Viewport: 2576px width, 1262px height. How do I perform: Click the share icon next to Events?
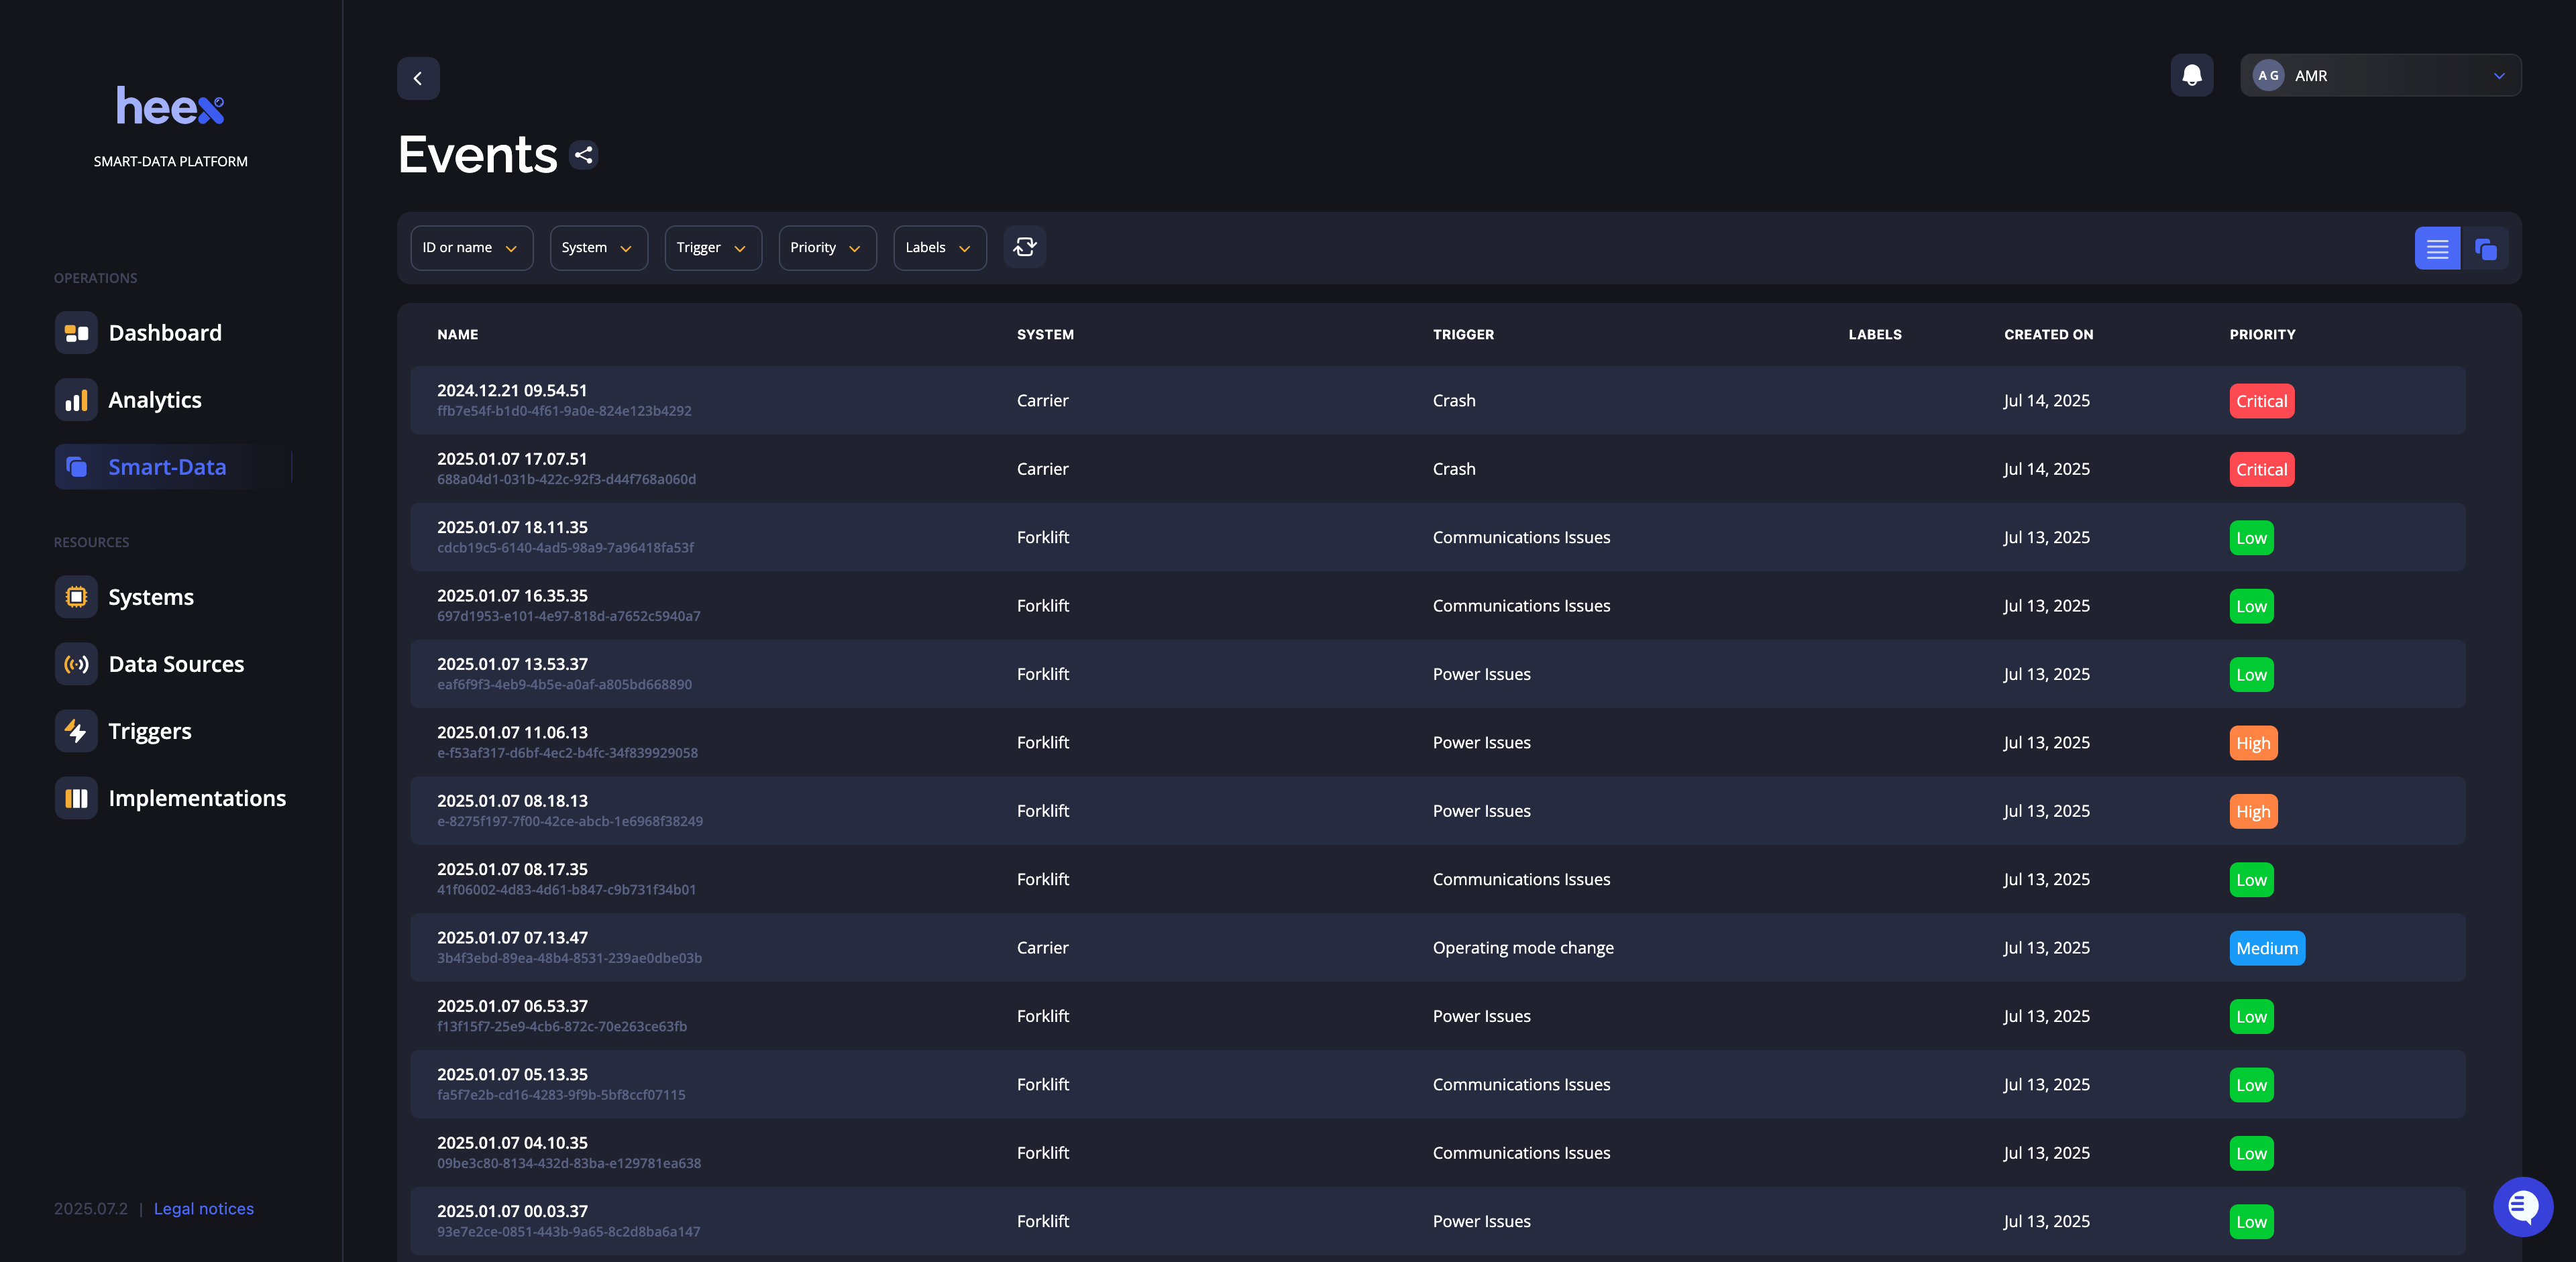tap(584, 155)
